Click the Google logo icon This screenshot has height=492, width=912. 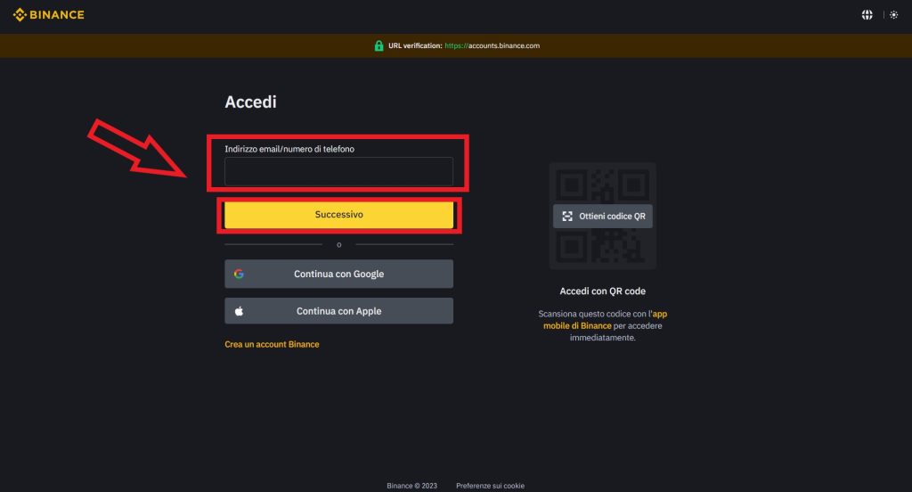tap(239, 274)
